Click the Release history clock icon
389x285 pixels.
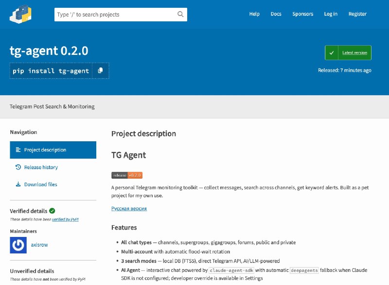18,167
